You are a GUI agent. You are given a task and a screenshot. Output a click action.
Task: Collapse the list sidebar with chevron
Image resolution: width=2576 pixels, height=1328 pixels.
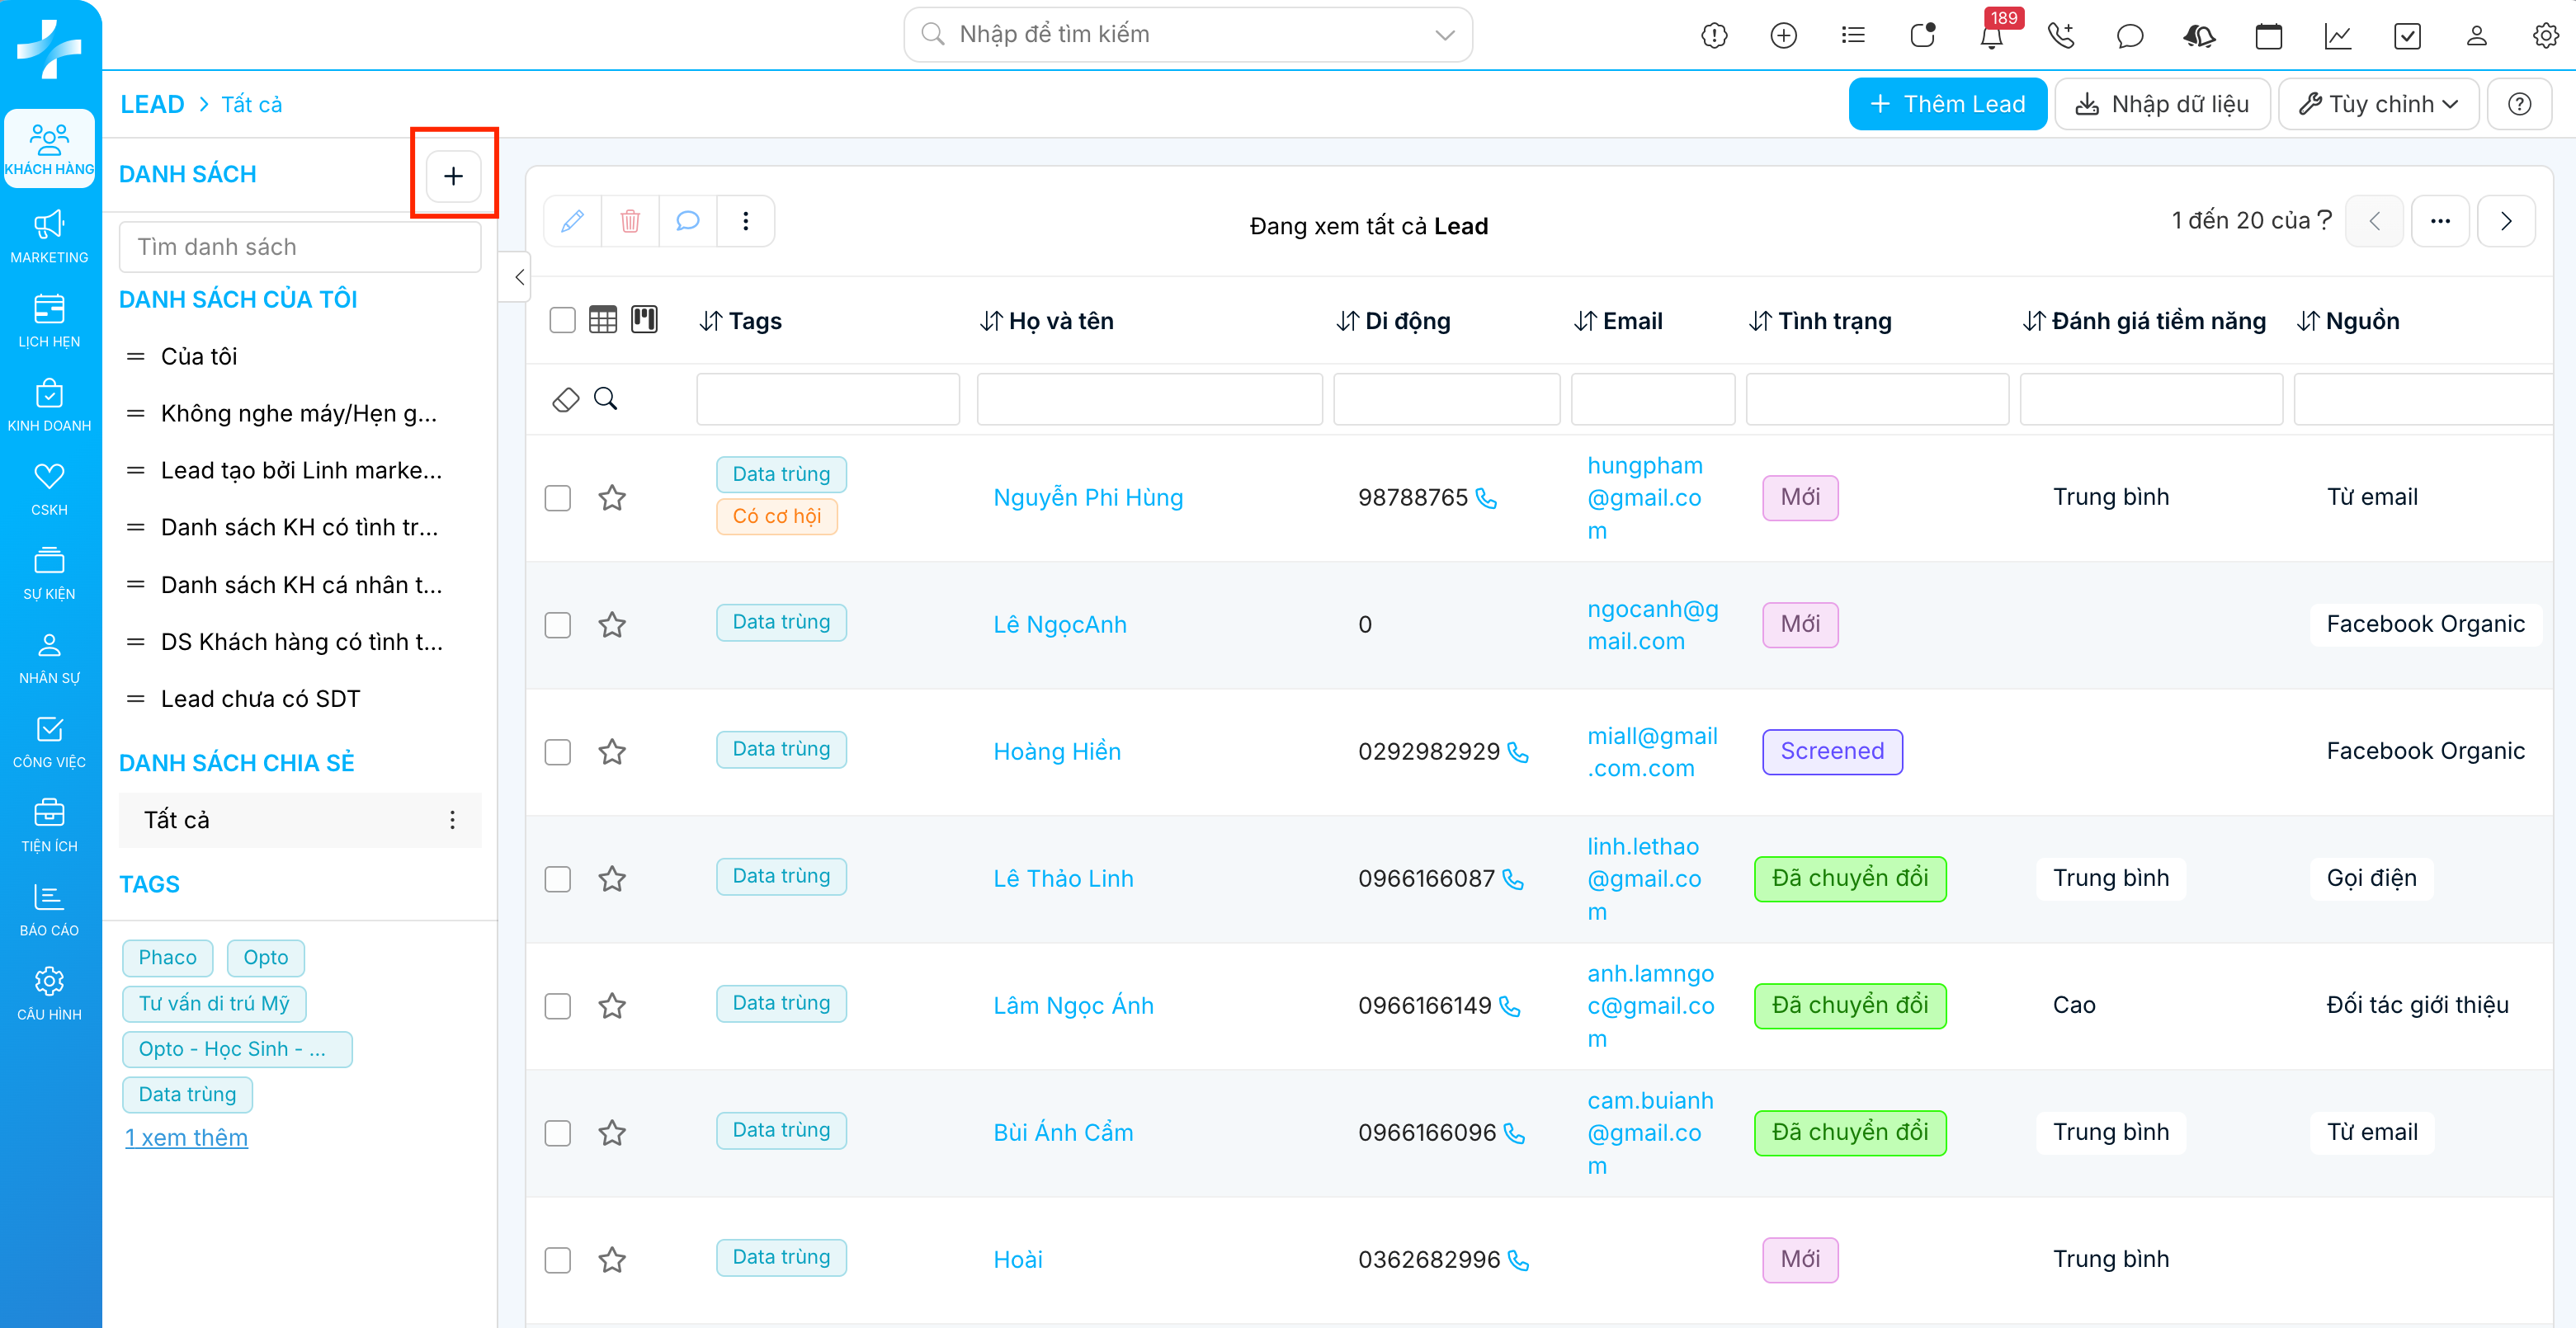519,278
